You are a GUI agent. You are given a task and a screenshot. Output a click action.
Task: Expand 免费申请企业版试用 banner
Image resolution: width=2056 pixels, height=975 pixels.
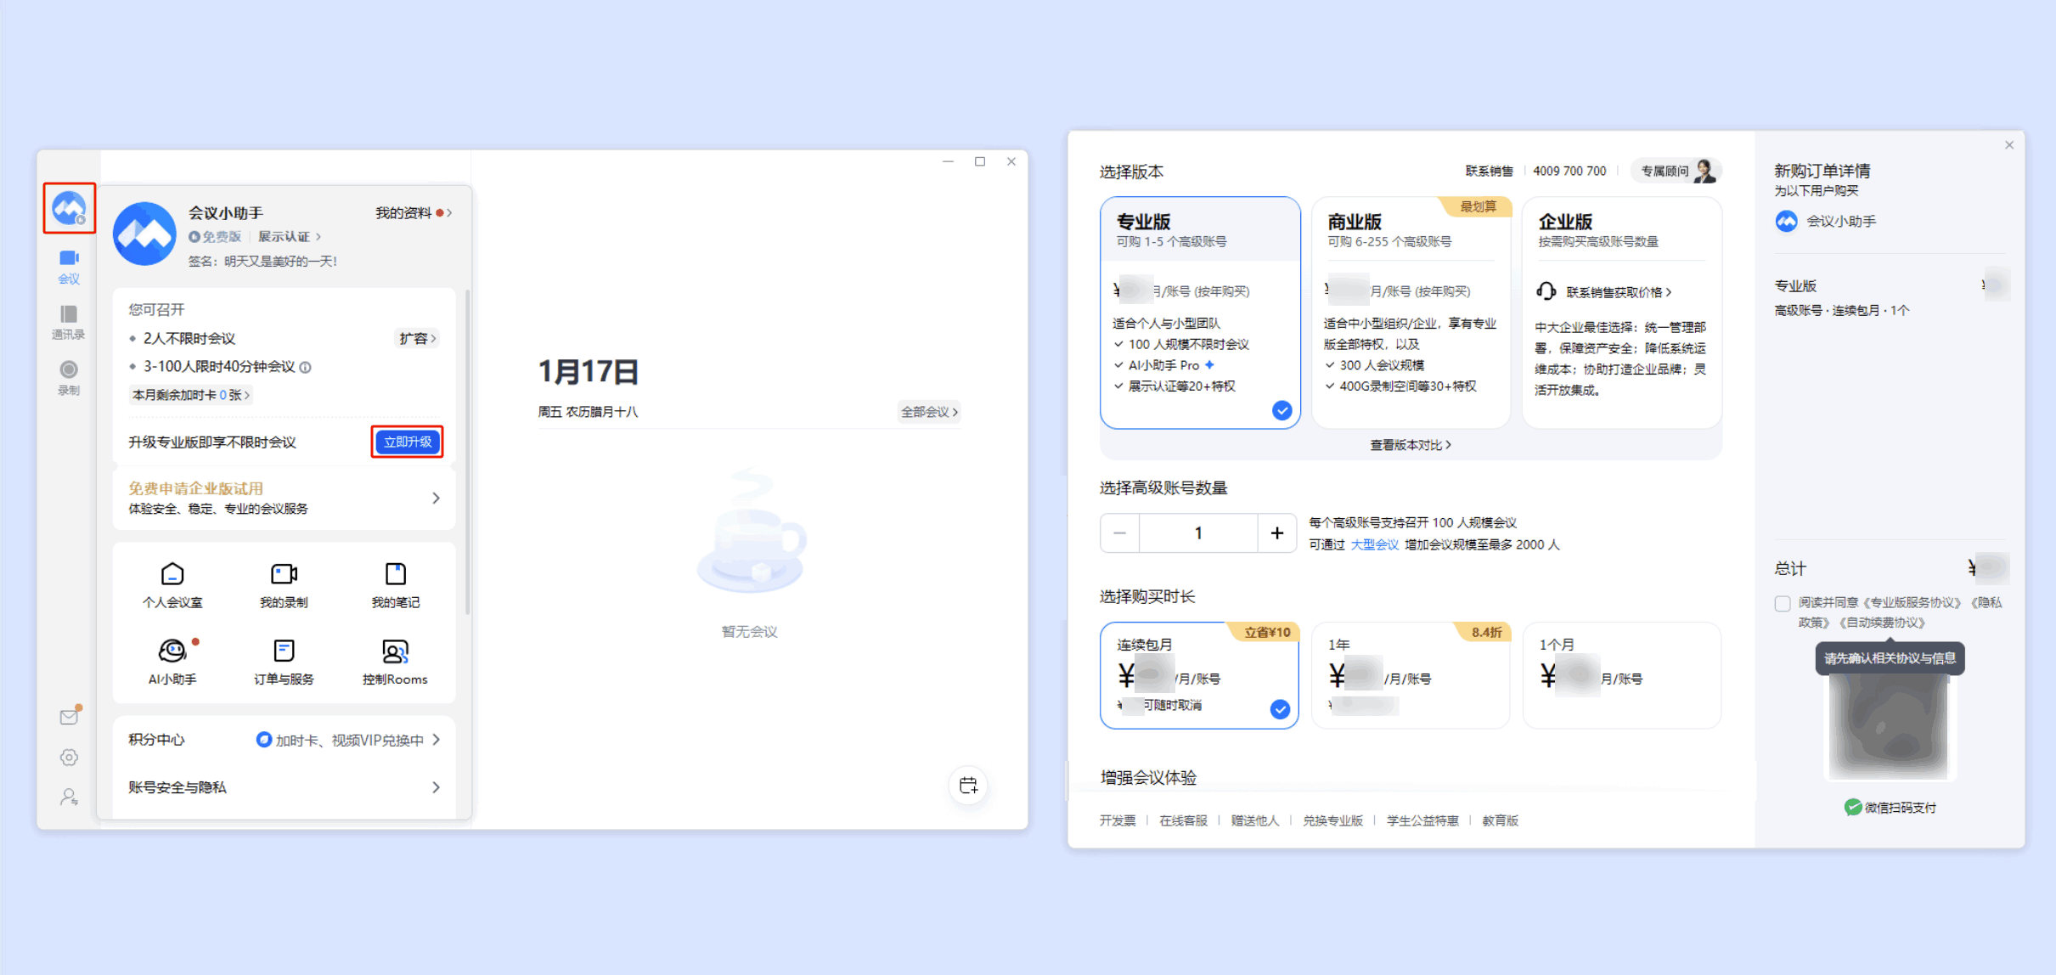284,498
